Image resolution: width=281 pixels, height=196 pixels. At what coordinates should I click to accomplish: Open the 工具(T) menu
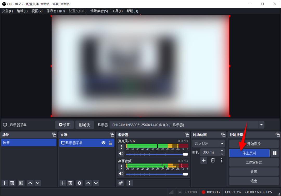click(117, 11)
